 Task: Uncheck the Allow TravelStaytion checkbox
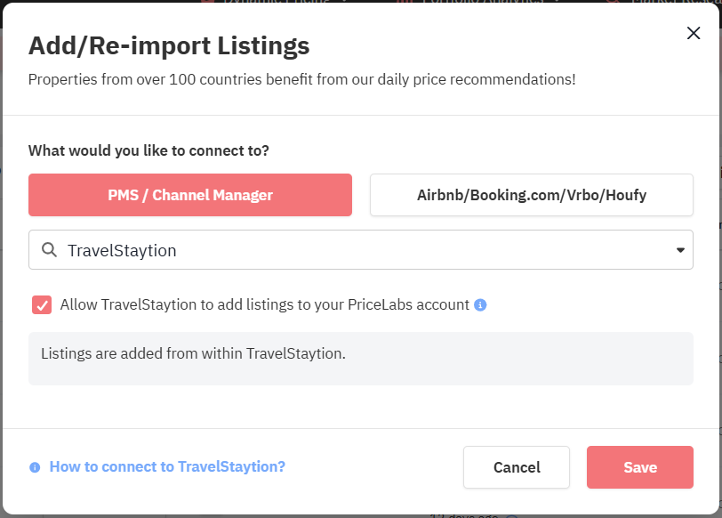42,305
